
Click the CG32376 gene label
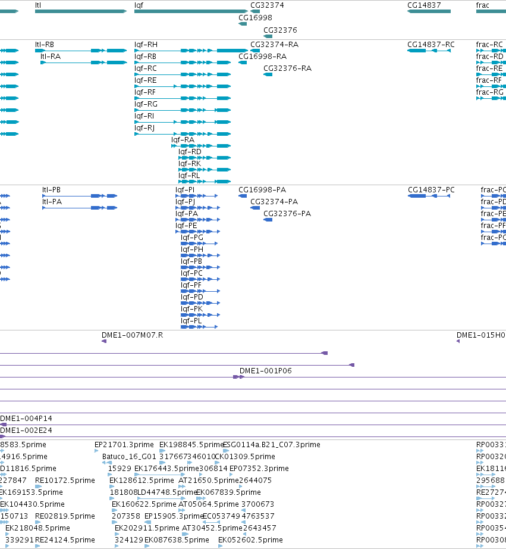(x=280, y=30)
